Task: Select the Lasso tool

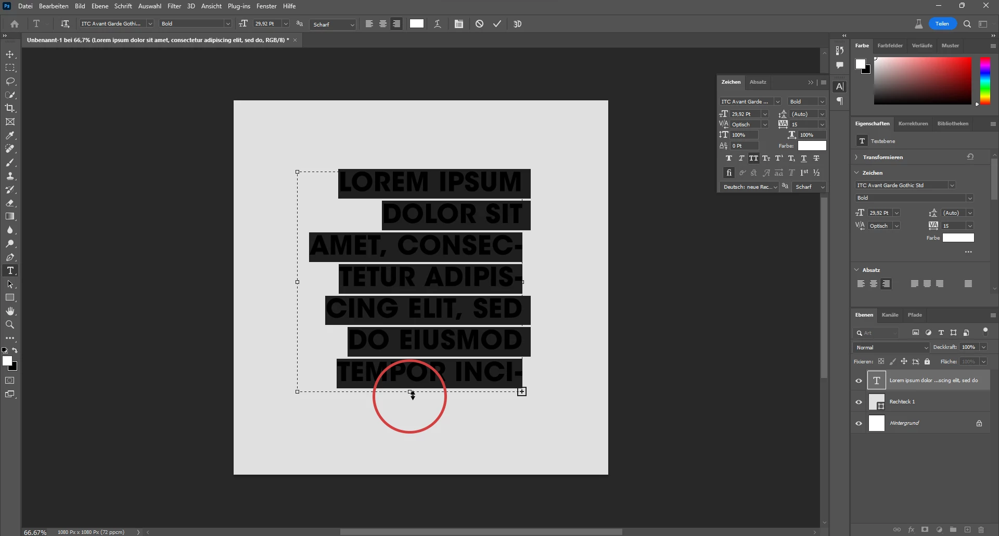Action: tap(10, 82)
